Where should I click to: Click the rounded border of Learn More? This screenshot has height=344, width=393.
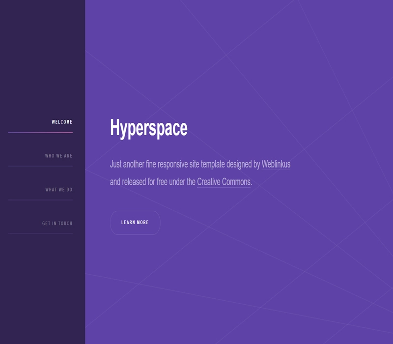(x=136, y=212)
